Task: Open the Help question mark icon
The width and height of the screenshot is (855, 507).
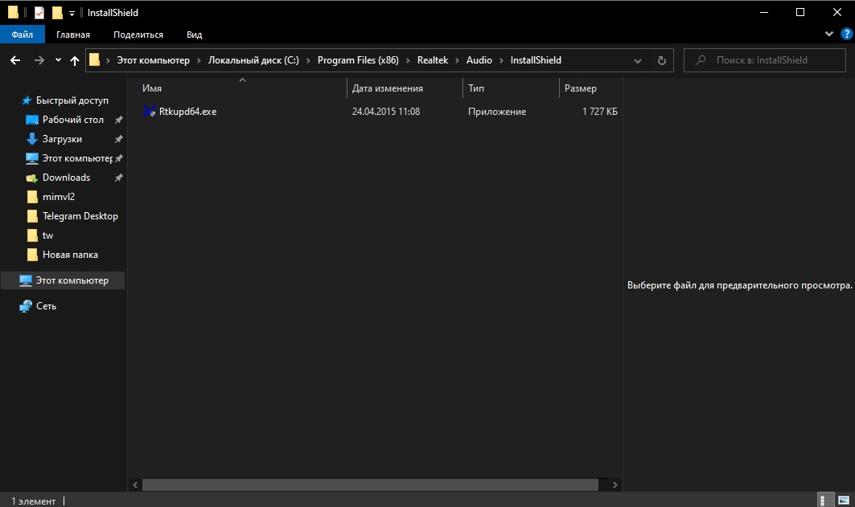Action: point(846,34)
